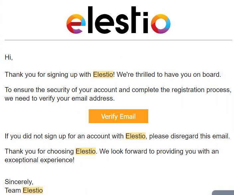Click 'thrilled to have you on board' text
Screen dimensions: 234x195
(x=178, y=74)
